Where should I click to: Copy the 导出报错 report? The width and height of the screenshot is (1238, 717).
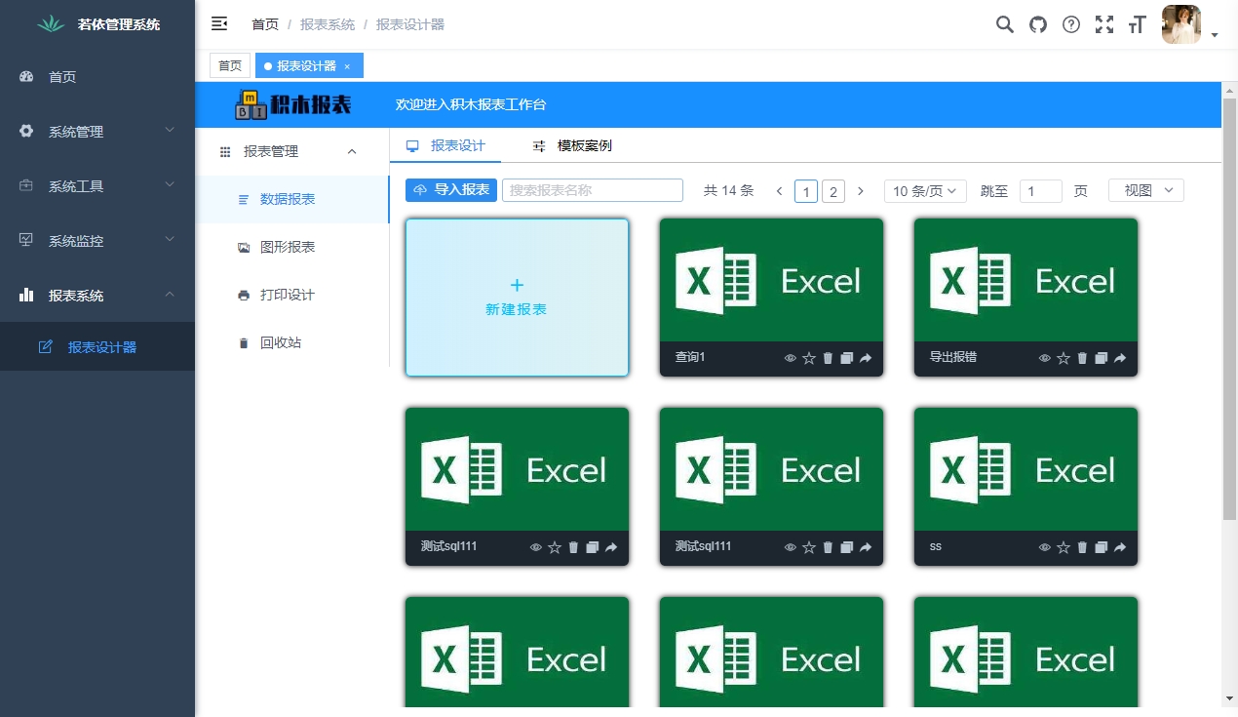point(1102,358)
